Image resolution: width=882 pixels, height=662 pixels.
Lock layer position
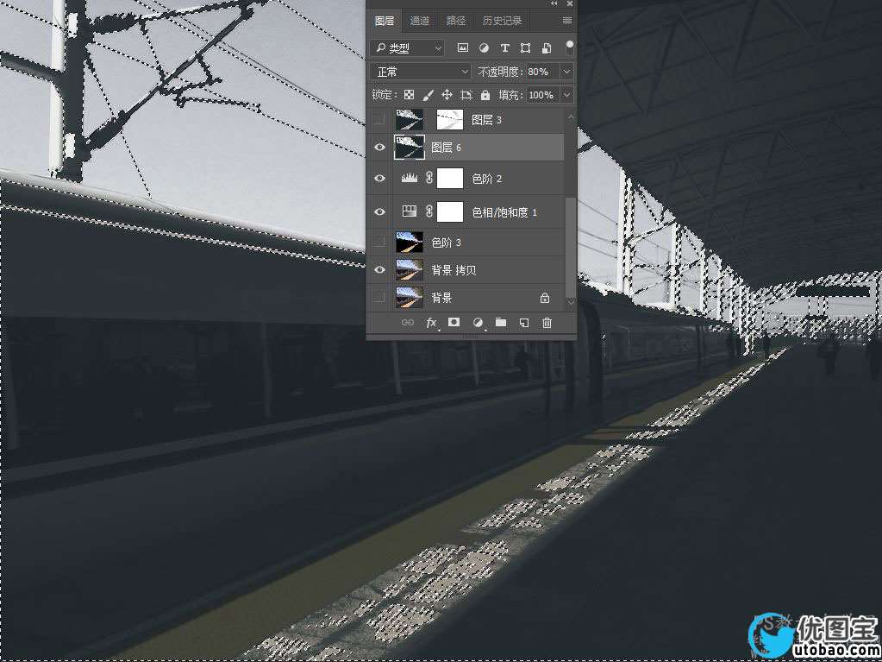click(x=447, y=95)
